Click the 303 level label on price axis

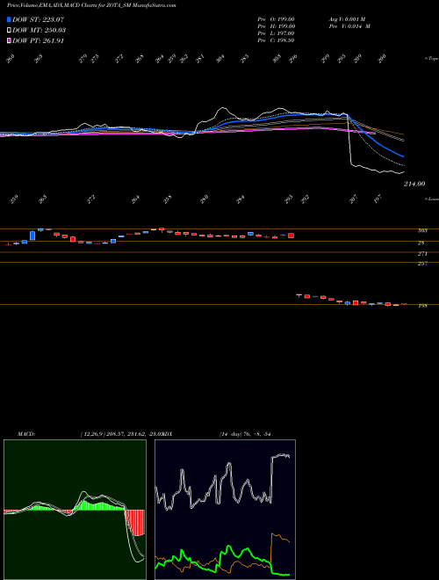tap(422, 231)
